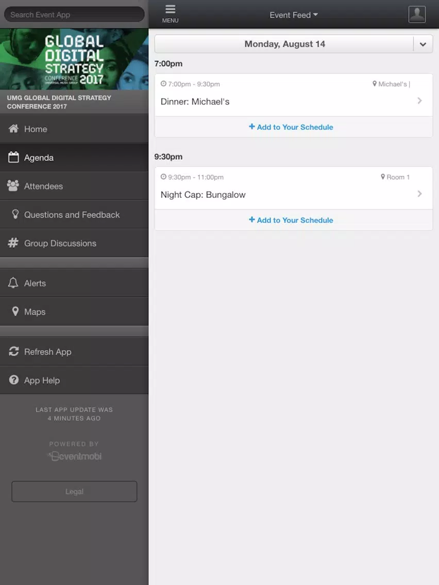Click the hashtag icon for Group Discussions

[13, 243]
